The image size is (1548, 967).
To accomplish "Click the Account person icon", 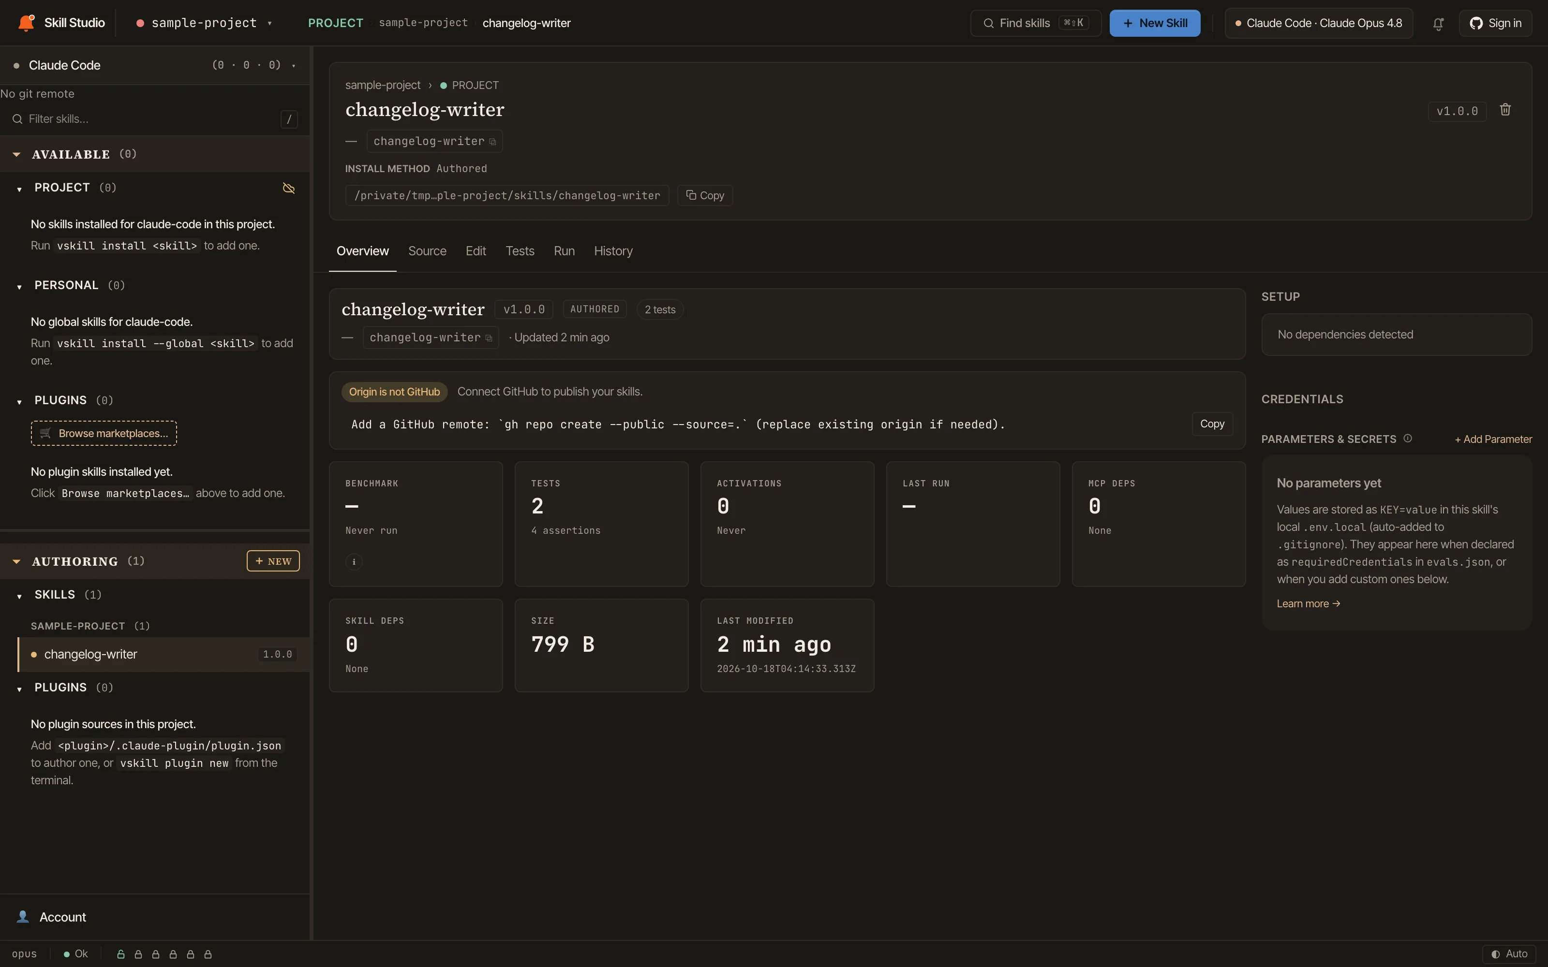I will (x=23, y=917).
